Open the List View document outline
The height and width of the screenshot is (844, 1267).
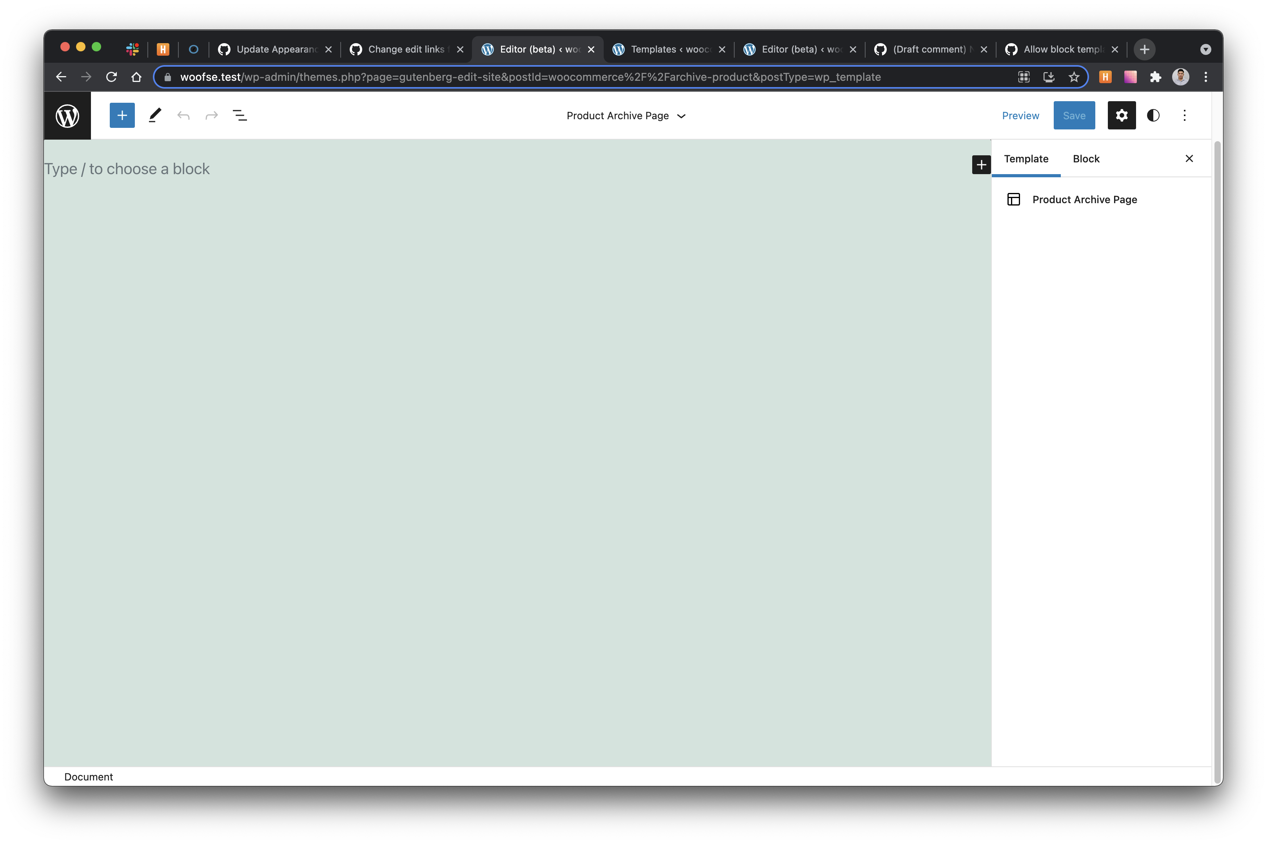pos(240,115)
